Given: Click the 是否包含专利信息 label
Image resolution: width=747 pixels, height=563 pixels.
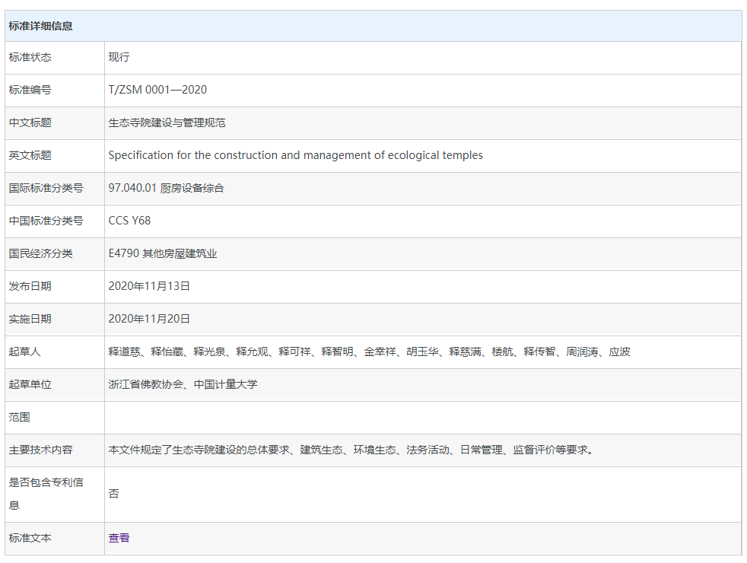Looking at the screenshot, I should coord(46,494).
